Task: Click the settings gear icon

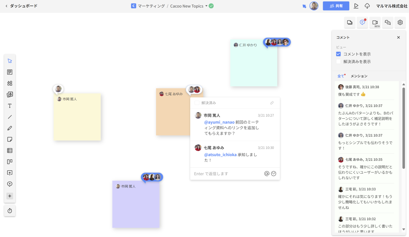Action: [x=400, y=23]
